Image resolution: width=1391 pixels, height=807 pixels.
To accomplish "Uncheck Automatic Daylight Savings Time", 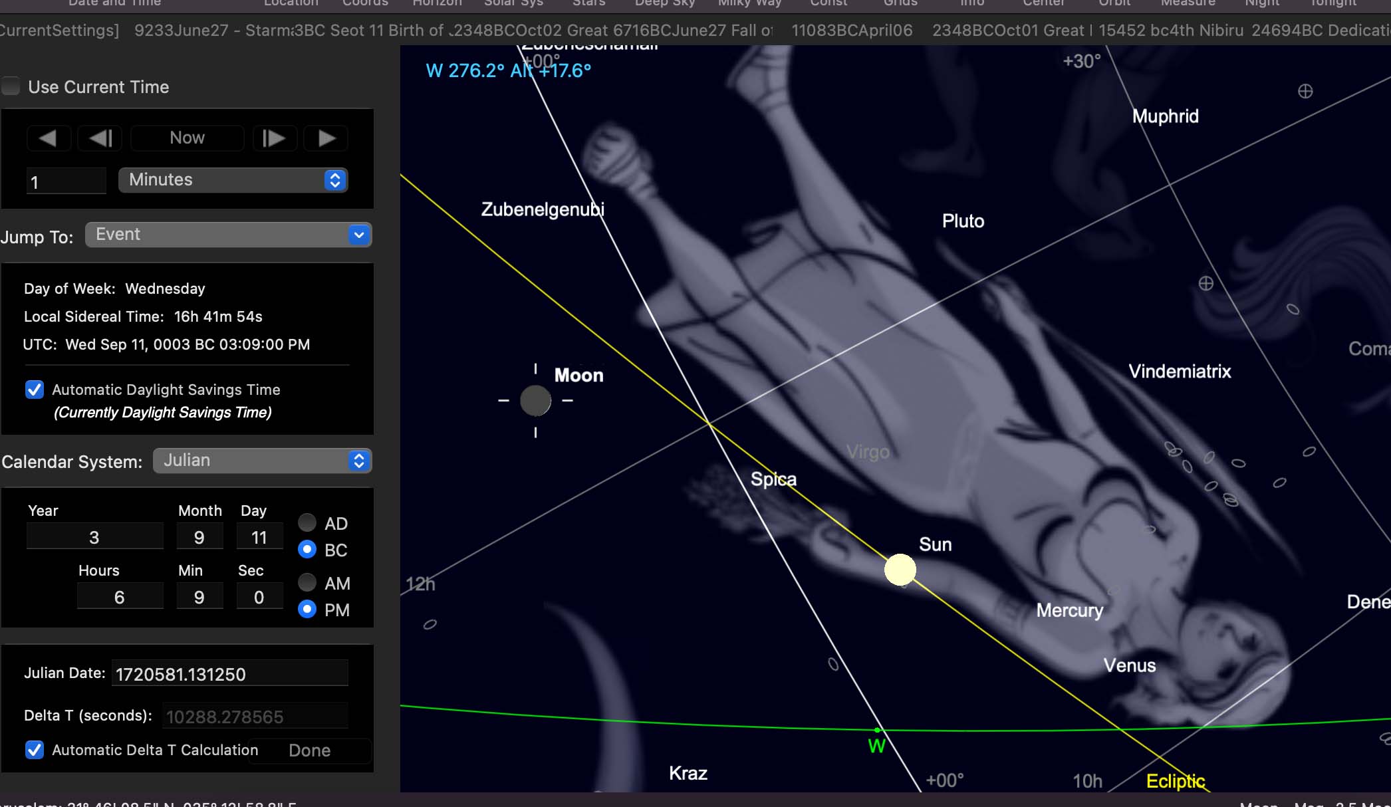I will (35, 390).
